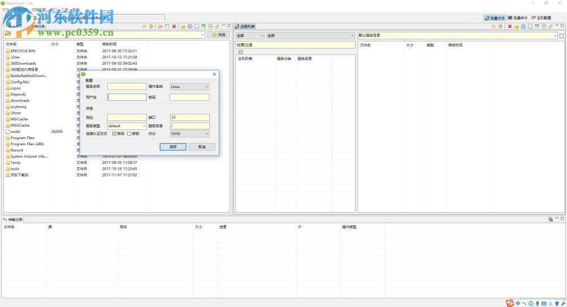Go to home directory in remote file panel

click(501, 27)
